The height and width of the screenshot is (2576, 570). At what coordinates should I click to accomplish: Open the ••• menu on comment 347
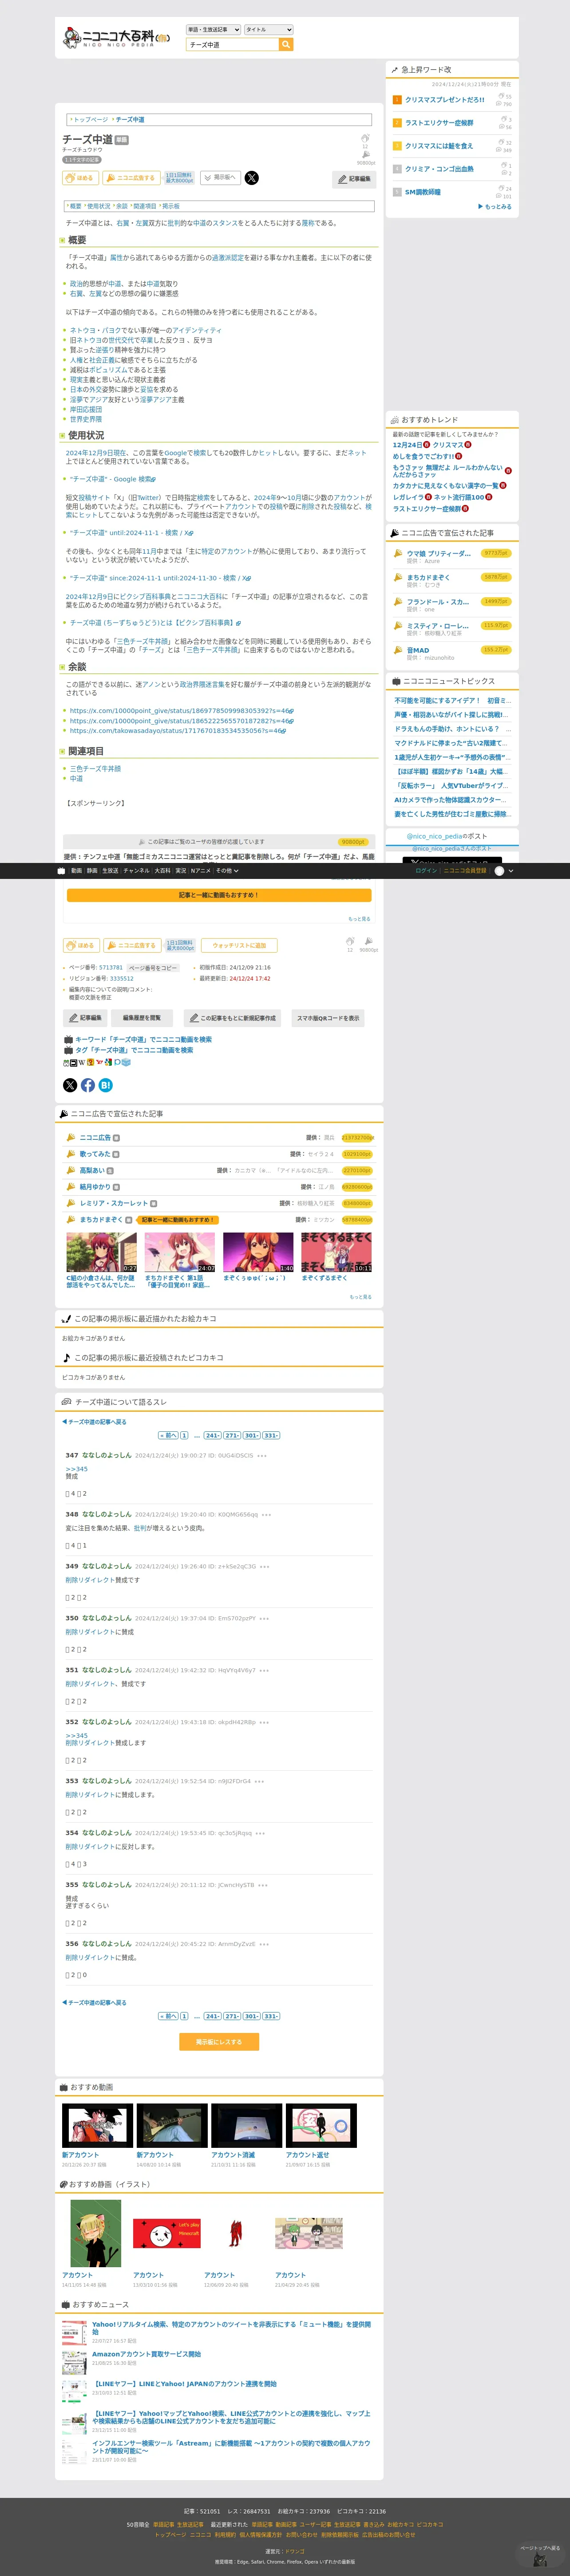pyautogui.click(x=262, y=1456)
